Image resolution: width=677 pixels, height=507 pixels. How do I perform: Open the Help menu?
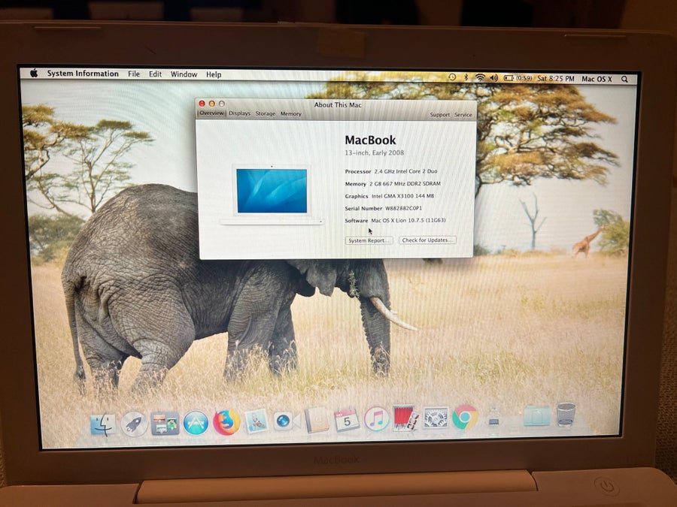coord(214,74)
